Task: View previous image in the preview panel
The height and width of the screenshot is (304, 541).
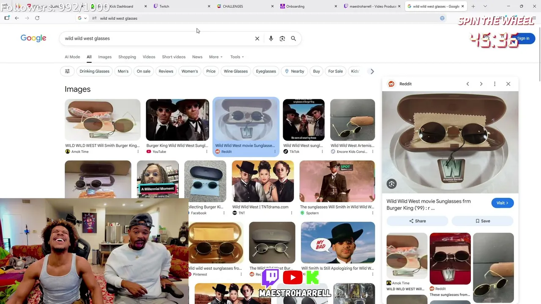Action: (467, 84)
